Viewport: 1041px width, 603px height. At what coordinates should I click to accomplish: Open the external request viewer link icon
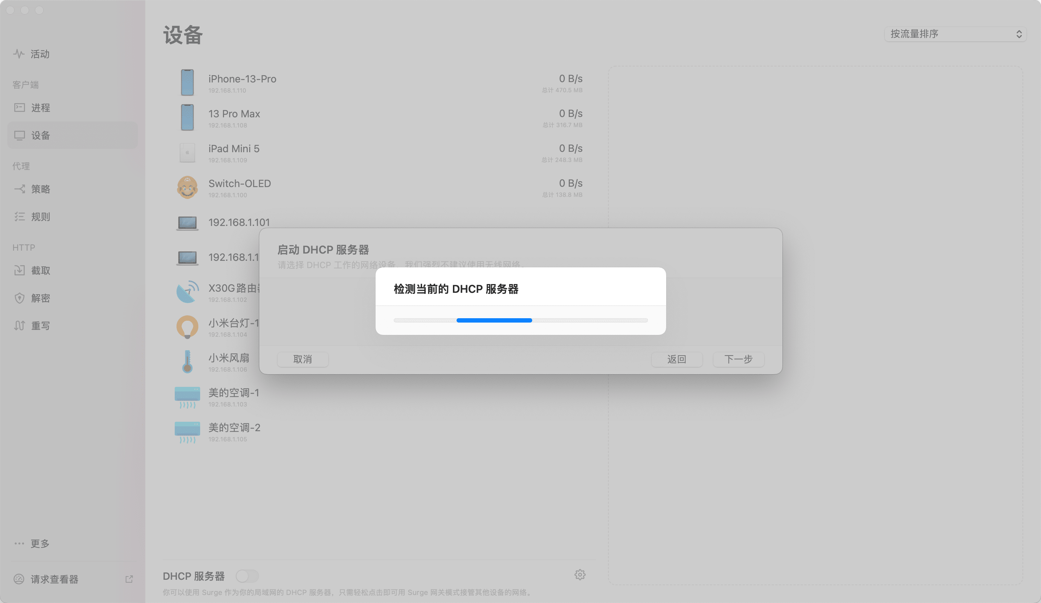pos(129,579)
